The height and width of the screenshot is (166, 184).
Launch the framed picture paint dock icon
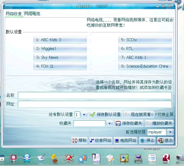(124, 158)
